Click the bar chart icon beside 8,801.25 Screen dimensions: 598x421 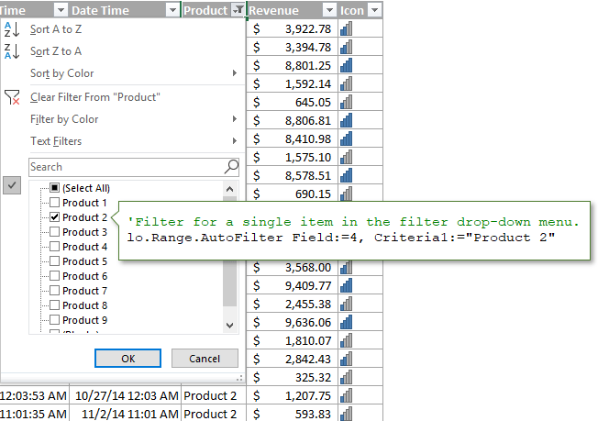346,66
